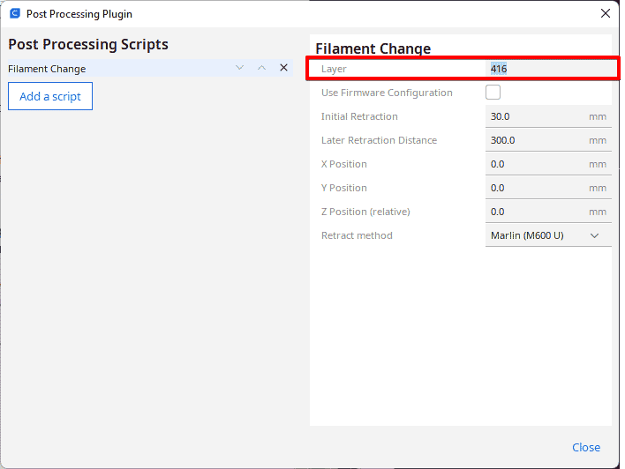Click the X Position input field

(548, 164)
